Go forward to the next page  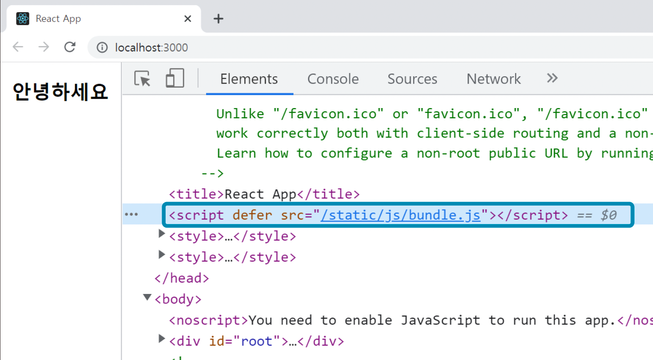(x=44, y=47)
